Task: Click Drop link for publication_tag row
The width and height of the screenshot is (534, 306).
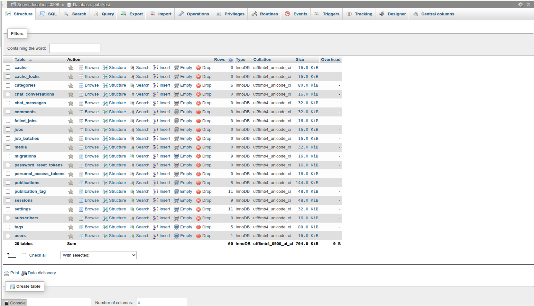Action: click(207, 191)
